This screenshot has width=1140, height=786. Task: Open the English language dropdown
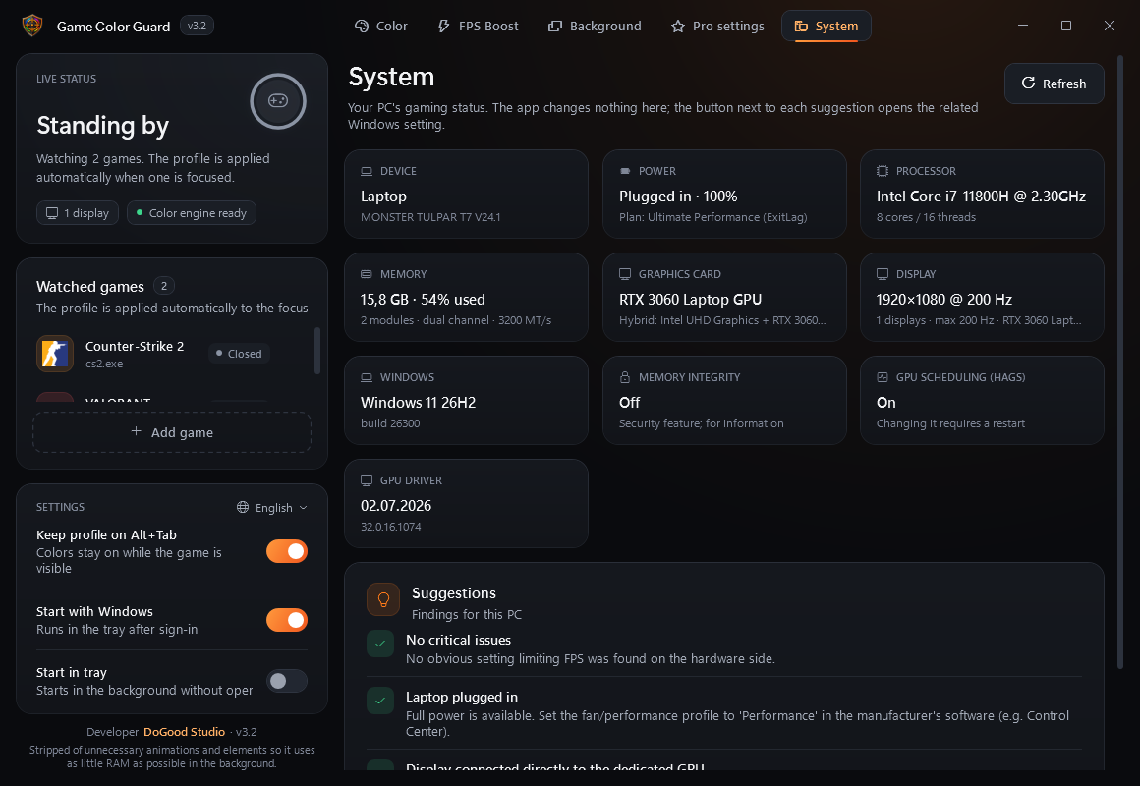point(272,508)
